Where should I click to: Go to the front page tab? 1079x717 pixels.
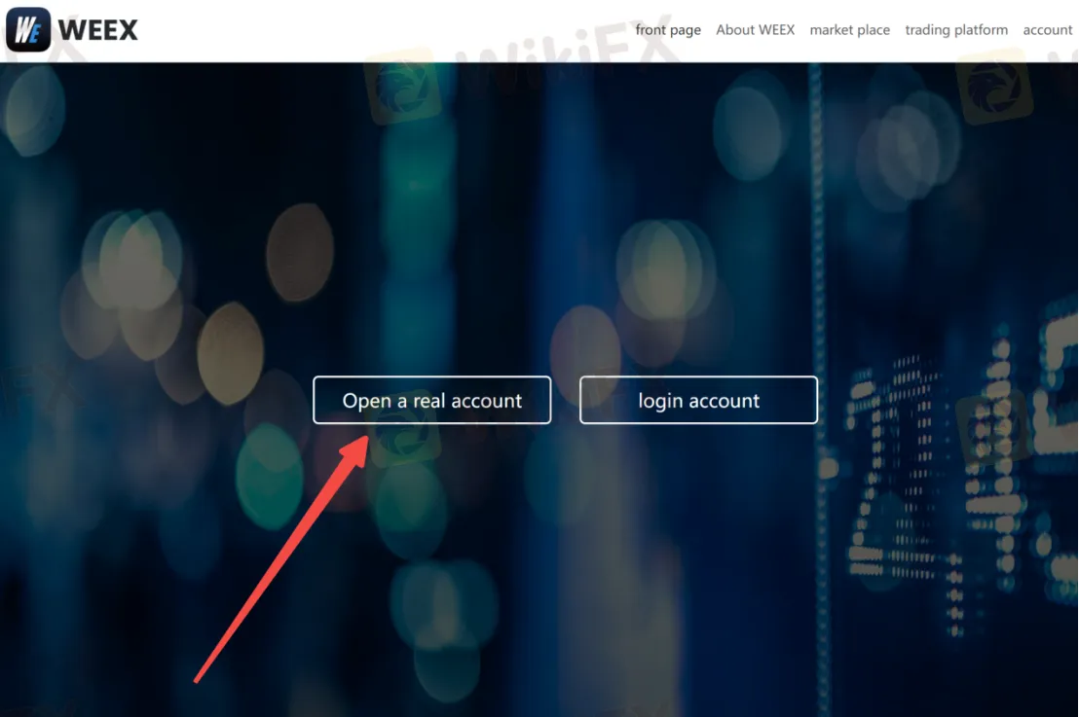tap(668, 30)
